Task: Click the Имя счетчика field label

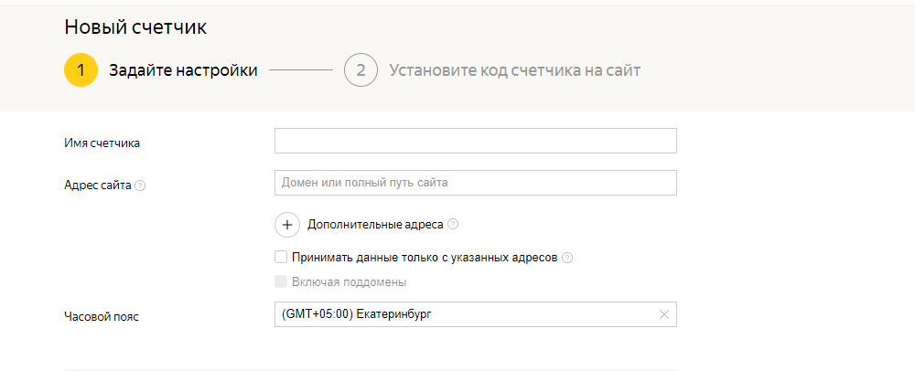Action: coord(102,143)
